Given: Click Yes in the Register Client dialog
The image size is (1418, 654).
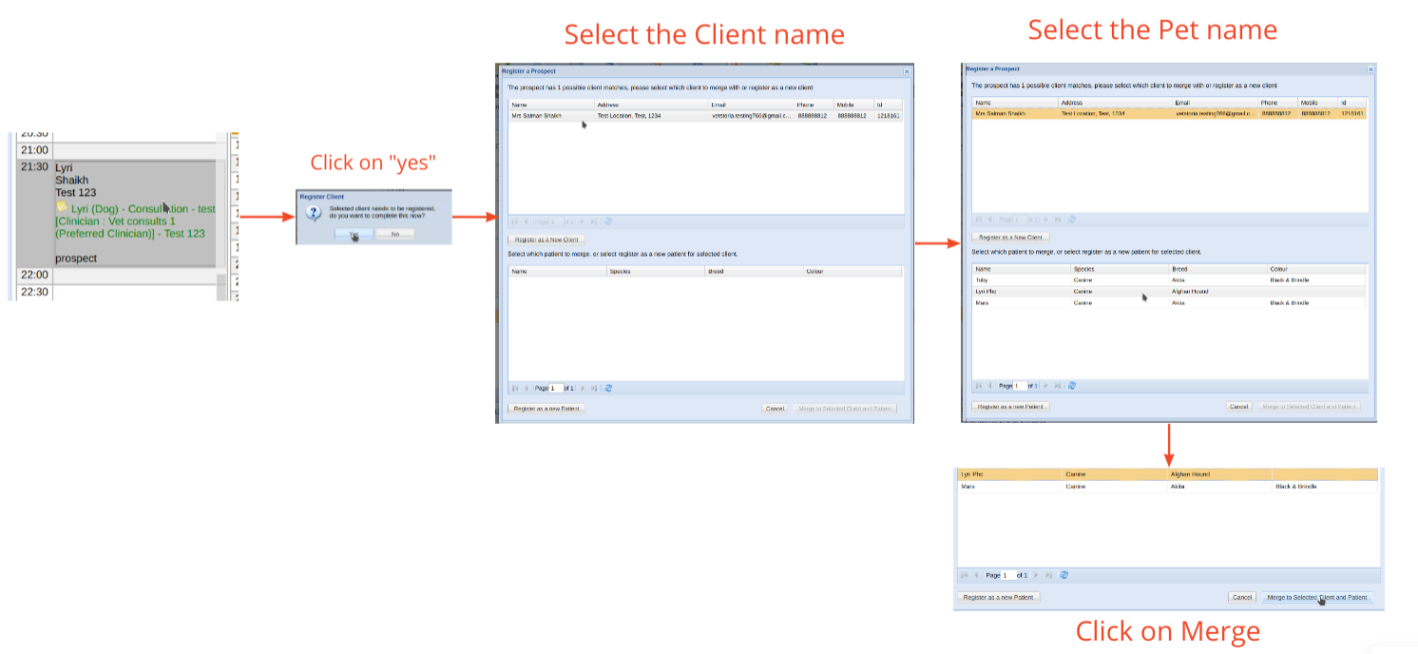Looking at the screenshot, I should (353, 233).
